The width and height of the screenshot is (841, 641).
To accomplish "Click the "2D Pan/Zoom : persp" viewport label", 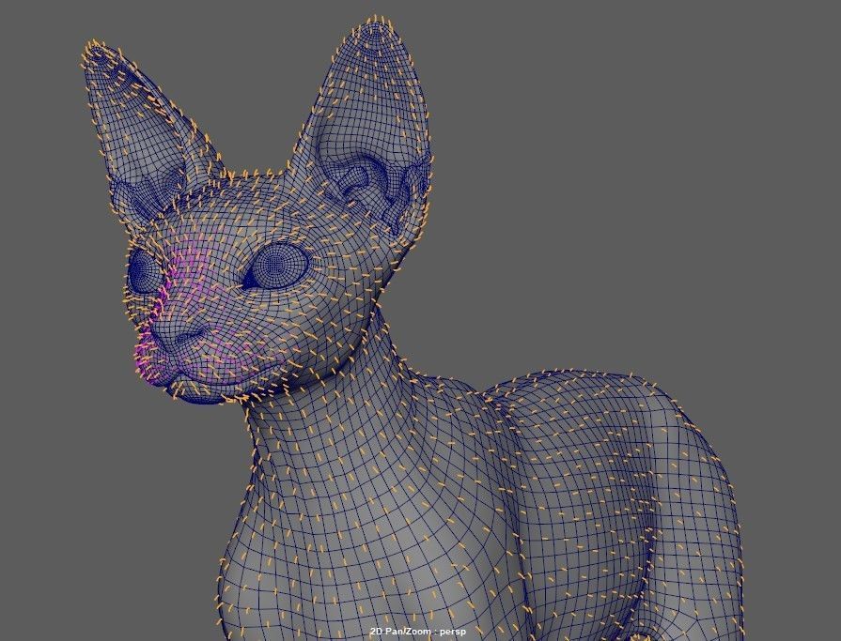I will tap(417, 632).
